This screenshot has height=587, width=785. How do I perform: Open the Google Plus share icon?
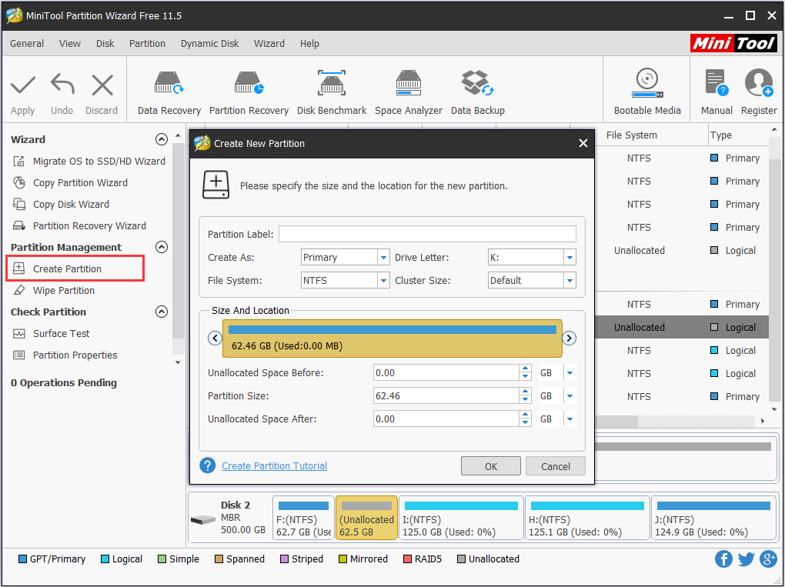click(x=768, y=559)
